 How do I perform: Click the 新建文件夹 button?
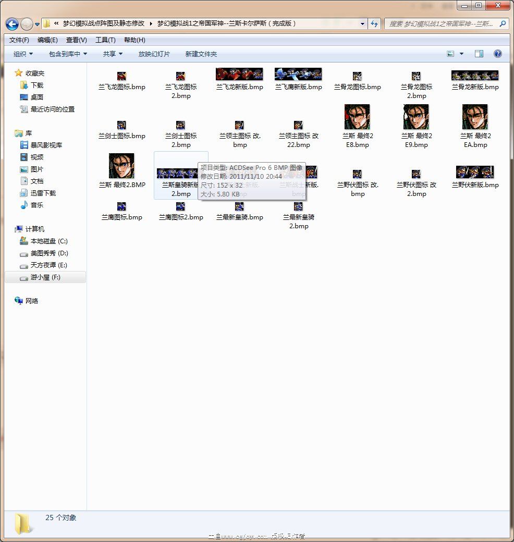point(201,54)
